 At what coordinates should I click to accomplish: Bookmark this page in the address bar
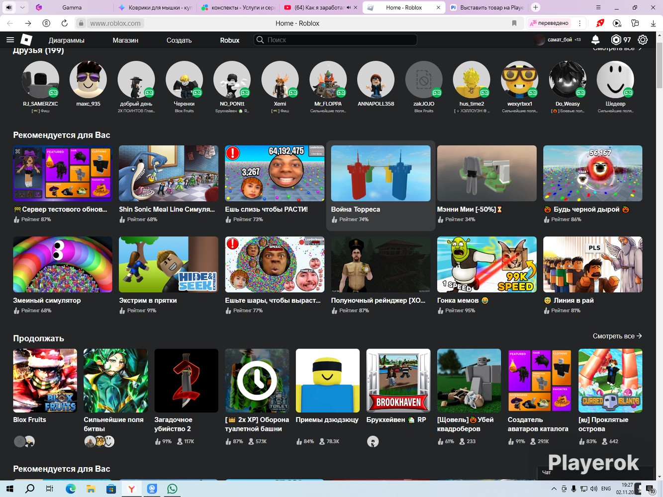tap(514, 23)
